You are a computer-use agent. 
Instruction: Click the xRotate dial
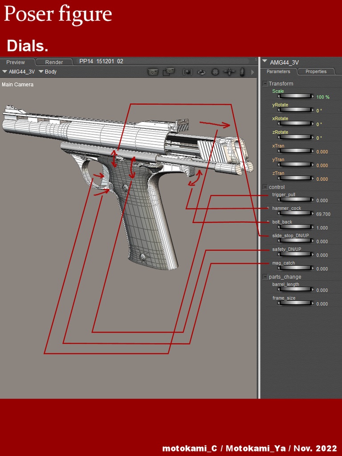[x=296, y=124]
